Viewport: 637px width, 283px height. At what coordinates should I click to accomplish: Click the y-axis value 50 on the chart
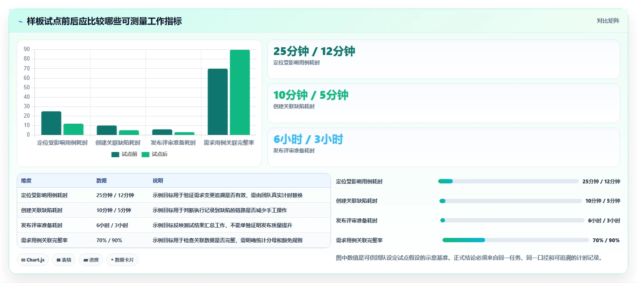[x=27, y=88]
